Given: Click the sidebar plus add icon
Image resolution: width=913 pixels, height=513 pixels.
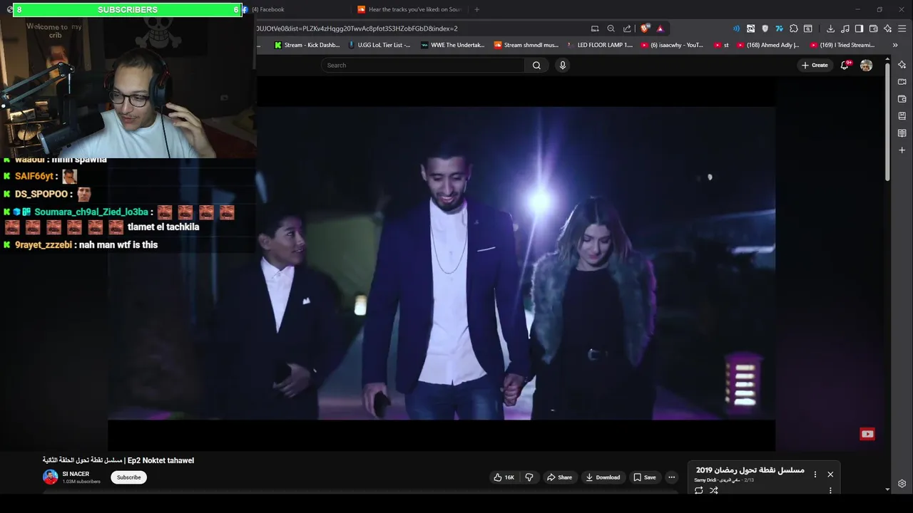Looking at the screenshot, I should [902, 150].
